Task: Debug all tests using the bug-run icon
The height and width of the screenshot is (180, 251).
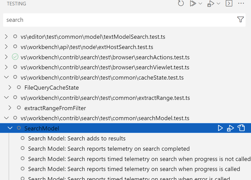Action: tap(211, 4)
